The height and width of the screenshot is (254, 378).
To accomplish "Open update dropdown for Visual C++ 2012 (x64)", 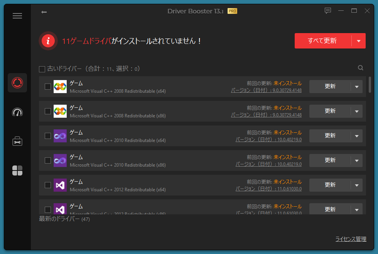I will [x=356, y=185].
